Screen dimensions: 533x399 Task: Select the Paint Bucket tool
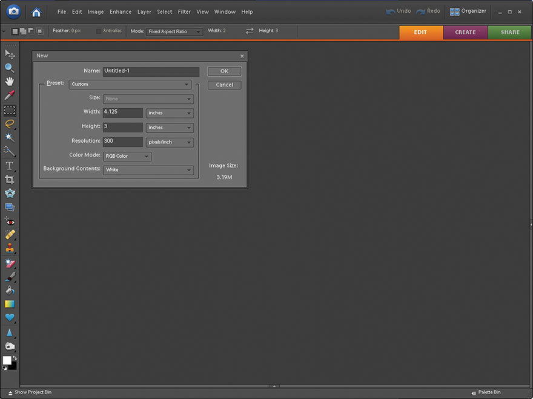pos(10,291)
